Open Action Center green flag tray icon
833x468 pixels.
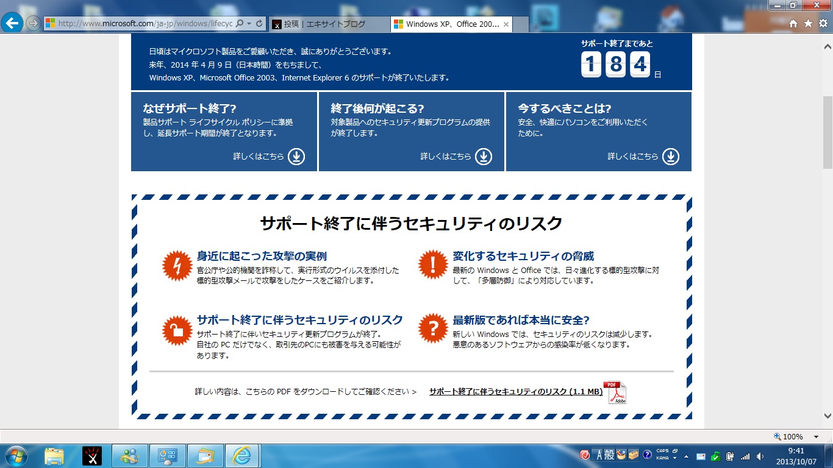pos(715,456)
